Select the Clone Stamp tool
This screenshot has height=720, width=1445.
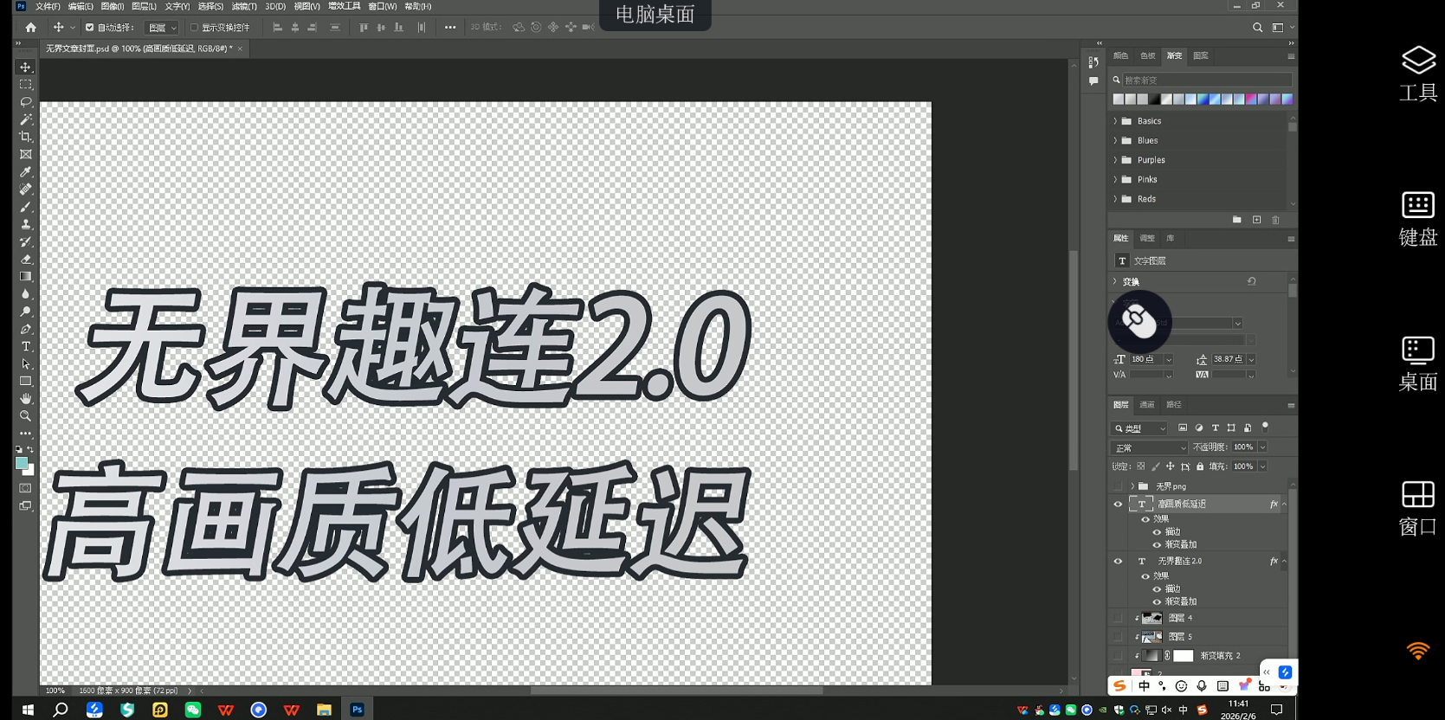(26, 224)
